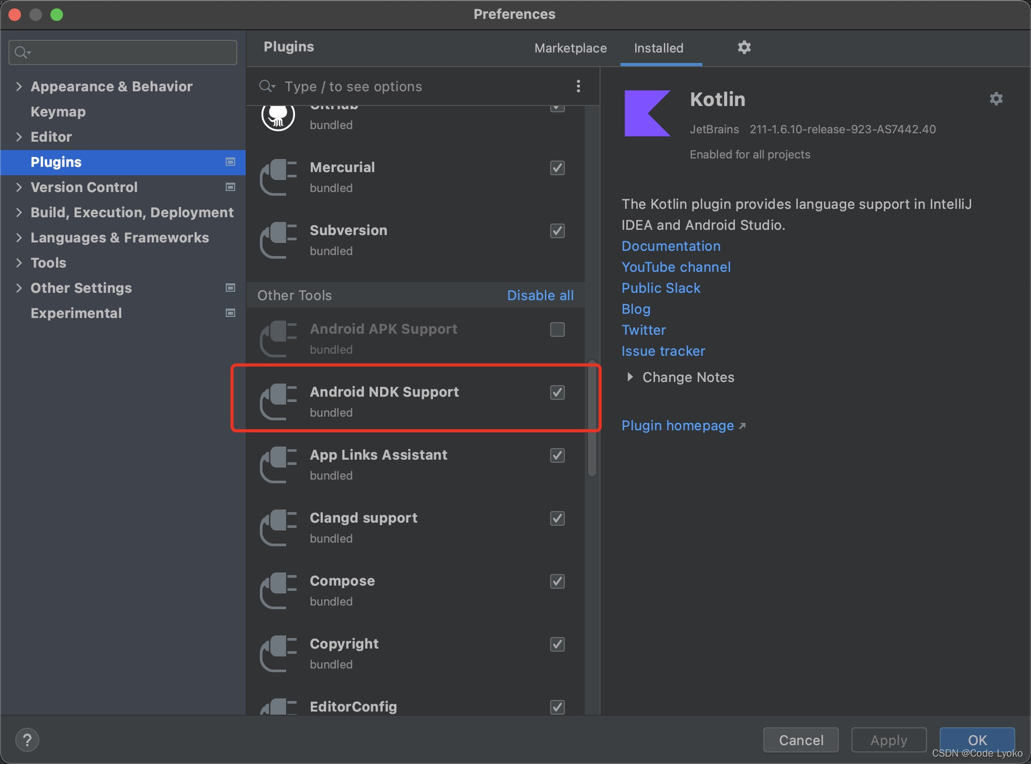Expand Appearance & Behavior section
Screen dimensions: 1031x764
[x=19, y=87]
